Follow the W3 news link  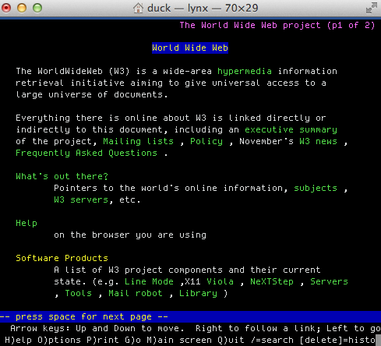tap(318, 141)
